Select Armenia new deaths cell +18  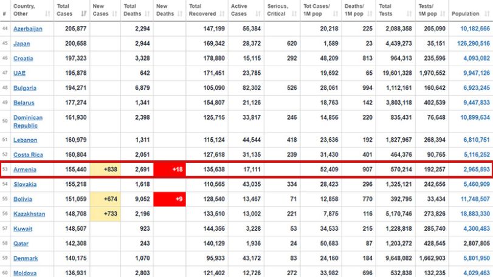pos(170,169)
